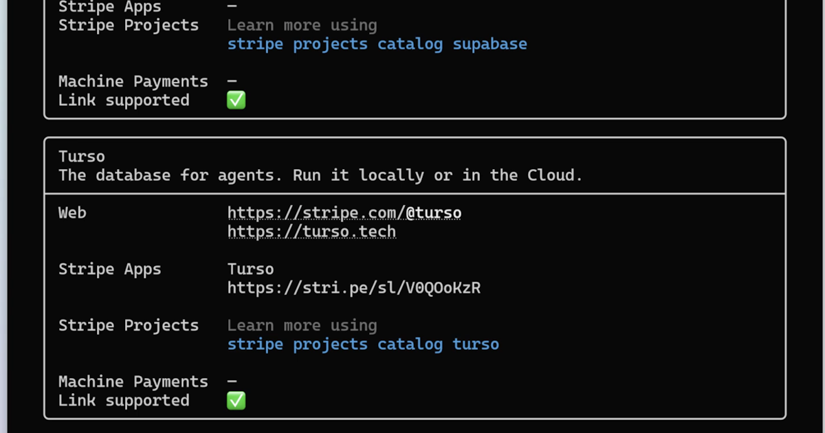Select the 'Turso' card title text
Screen dimensions: 825x433
[82, 157]
